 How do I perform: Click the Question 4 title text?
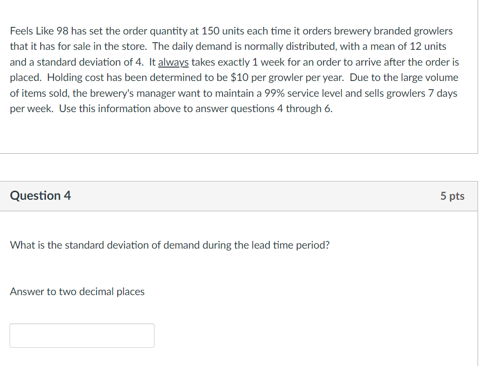40,196
